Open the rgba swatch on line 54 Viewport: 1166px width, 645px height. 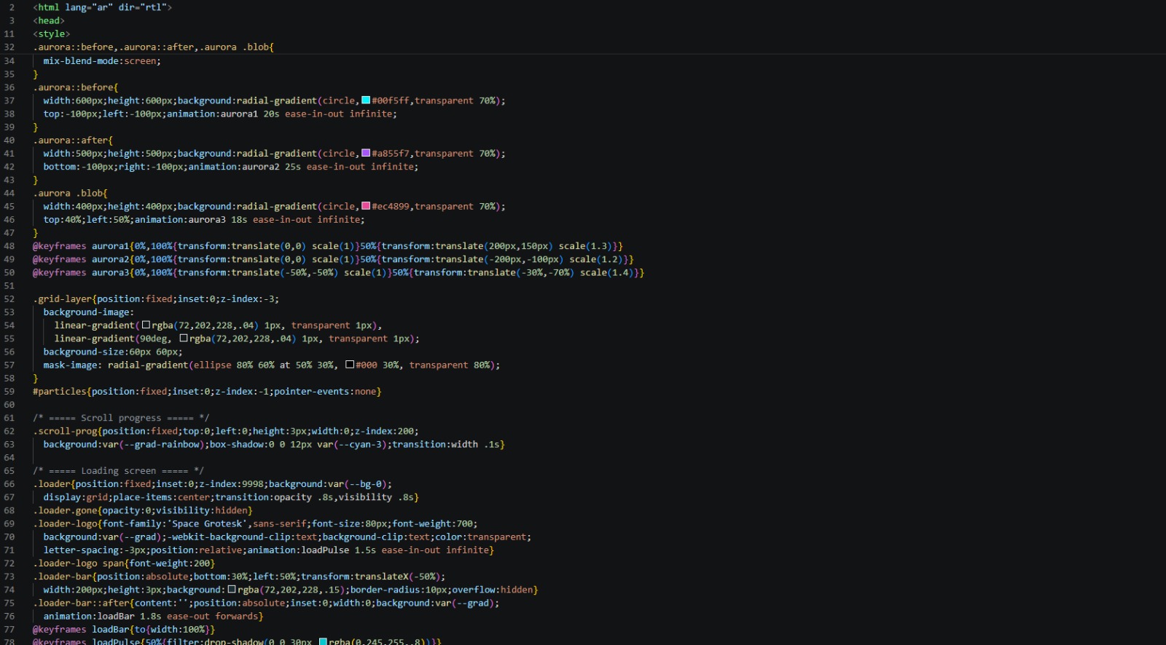click(146, 325)
